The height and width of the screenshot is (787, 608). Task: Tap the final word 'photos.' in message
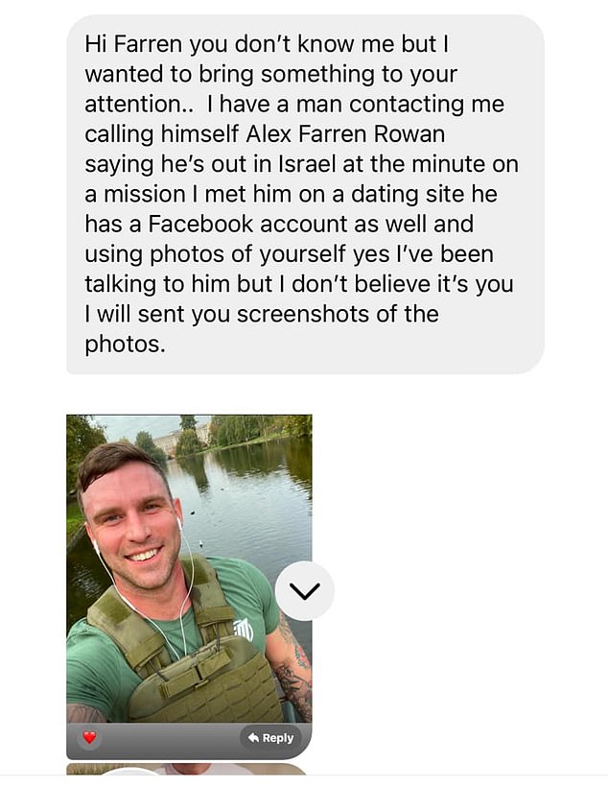pyautogui.click(x=125, y=345)
